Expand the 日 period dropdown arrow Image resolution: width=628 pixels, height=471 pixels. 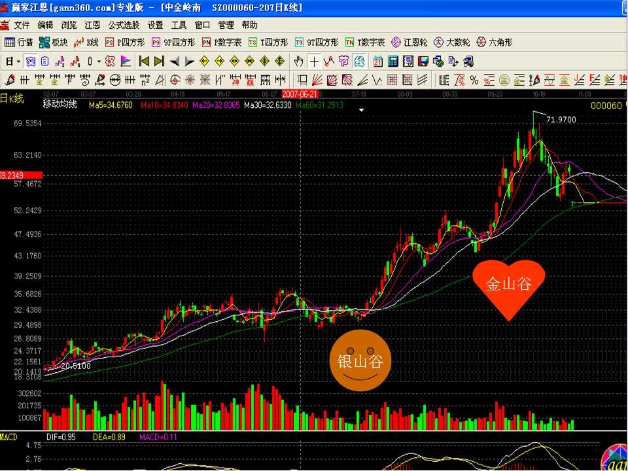point(18,61)
